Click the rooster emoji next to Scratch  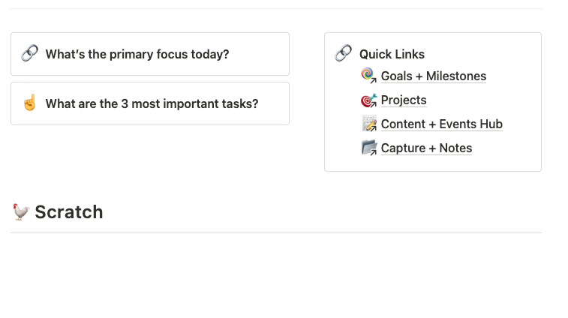pos(21,212)
